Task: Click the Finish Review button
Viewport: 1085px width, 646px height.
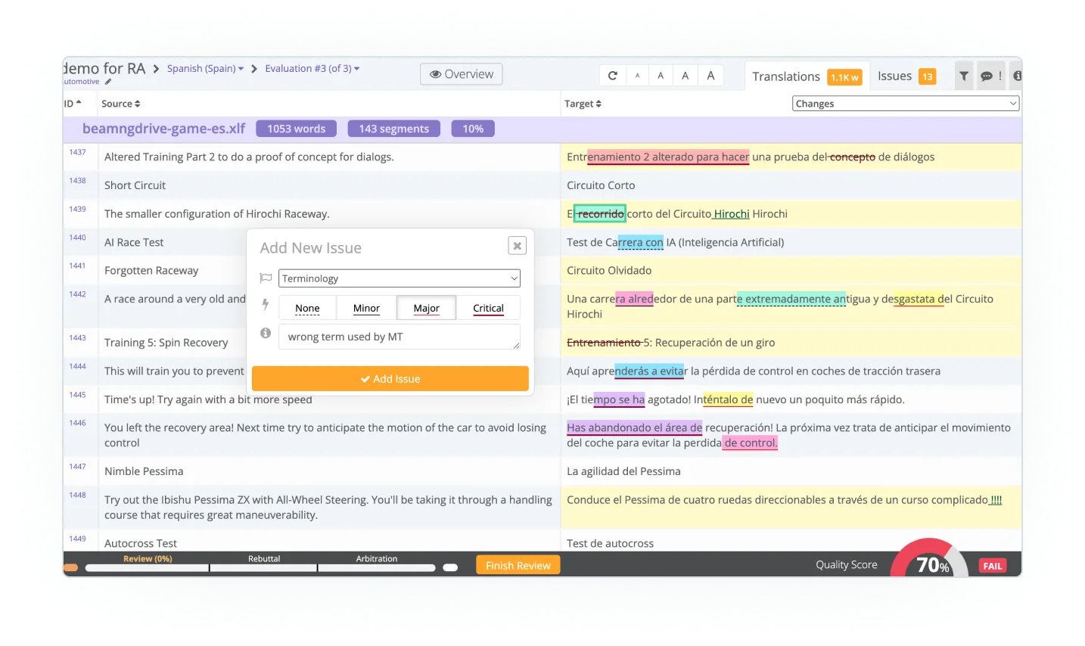Action: [x=518, y=565]
